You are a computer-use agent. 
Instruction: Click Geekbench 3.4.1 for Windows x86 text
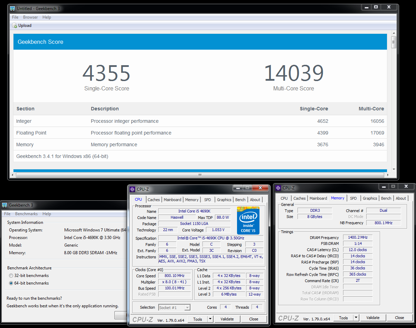click(x=62, y=156)
